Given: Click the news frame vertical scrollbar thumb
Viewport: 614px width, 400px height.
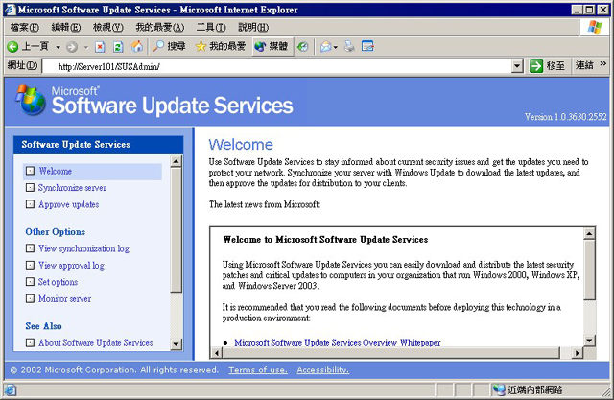Looking at the screenshot, I should (x=589, y=271).
